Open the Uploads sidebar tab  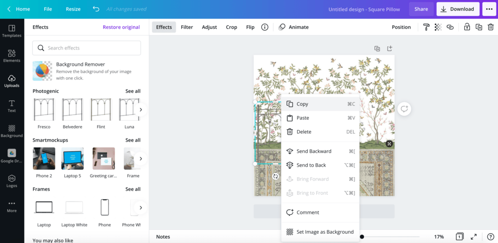tap(12, 81)
